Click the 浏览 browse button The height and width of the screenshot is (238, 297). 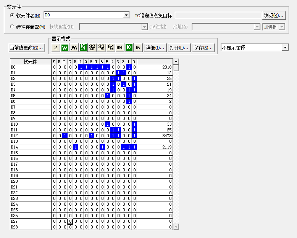pos(274,16)
